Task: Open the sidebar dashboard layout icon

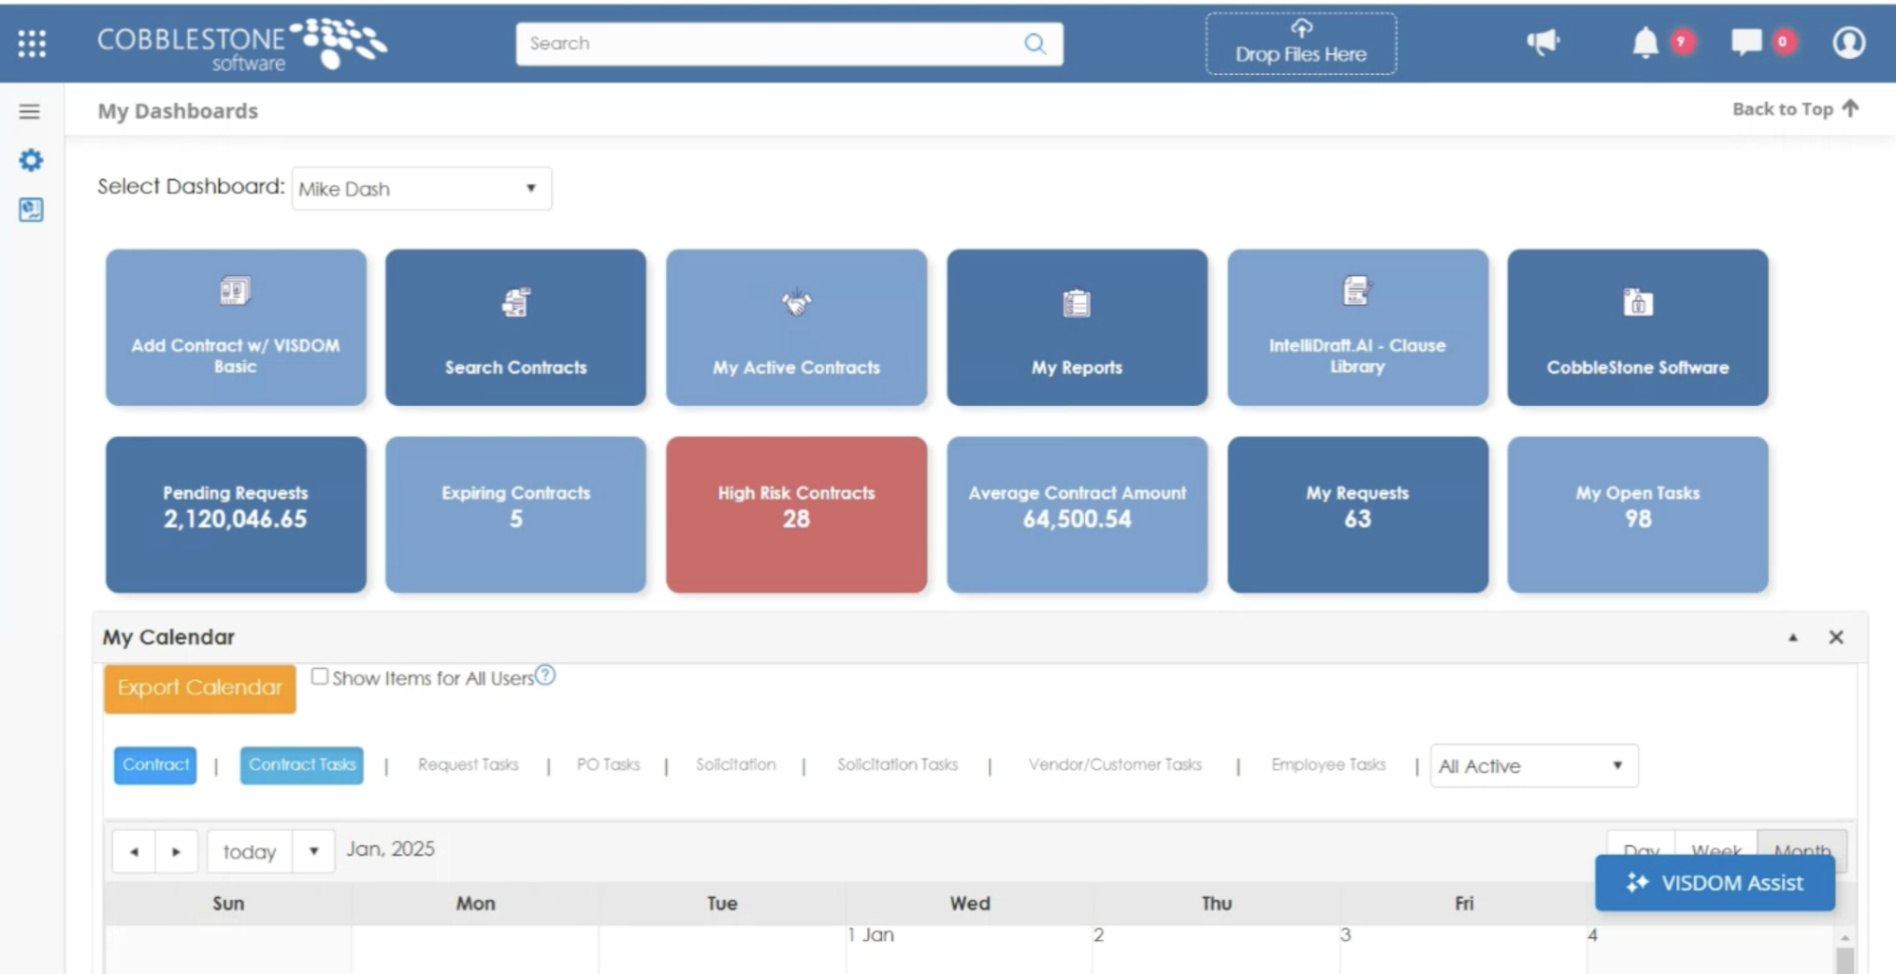Action: (30, 210)
